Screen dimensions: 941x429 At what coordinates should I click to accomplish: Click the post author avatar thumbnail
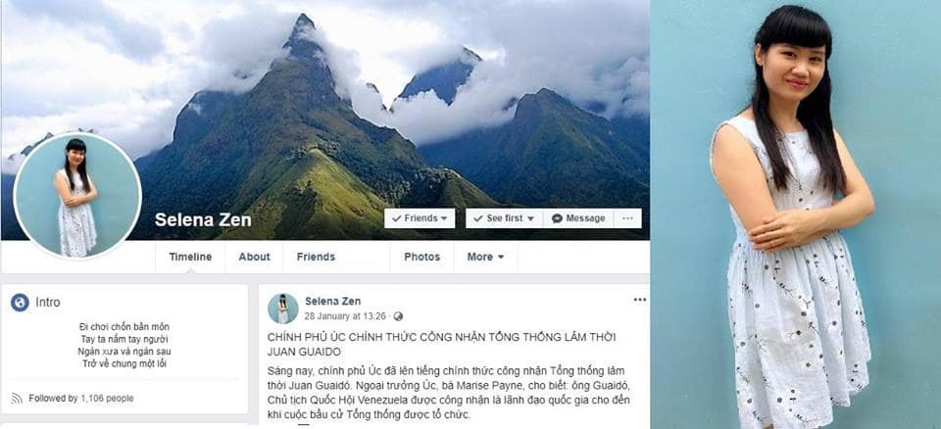tap(282, 309)
